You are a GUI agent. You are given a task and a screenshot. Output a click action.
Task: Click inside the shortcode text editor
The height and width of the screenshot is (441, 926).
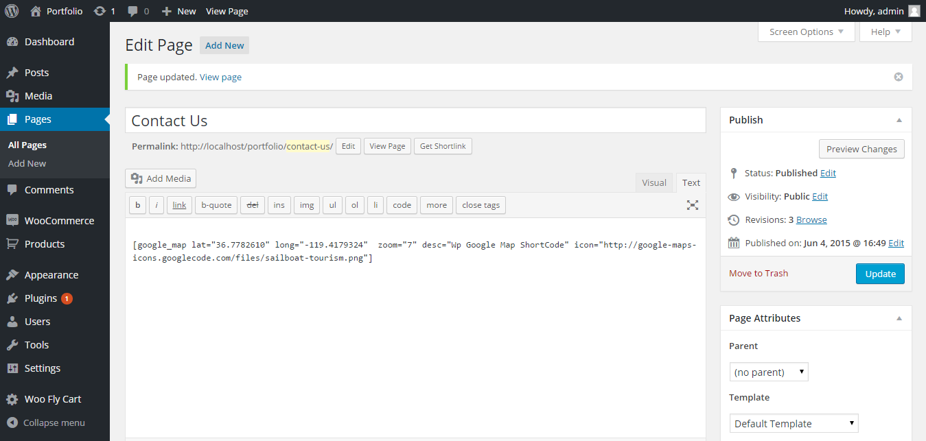pos(415,328)
